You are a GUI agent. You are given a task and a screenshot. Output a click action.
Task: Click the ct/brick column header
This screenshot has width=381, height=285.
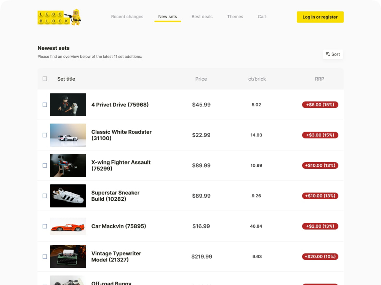click(x=257, y=79)
